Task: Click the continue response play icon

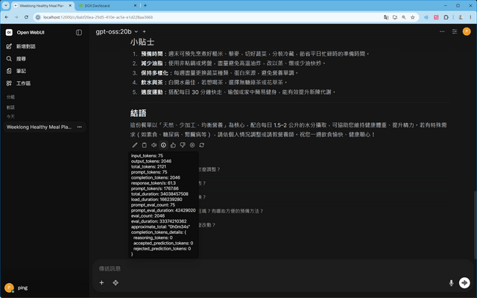Action: (x=192, y=145)
